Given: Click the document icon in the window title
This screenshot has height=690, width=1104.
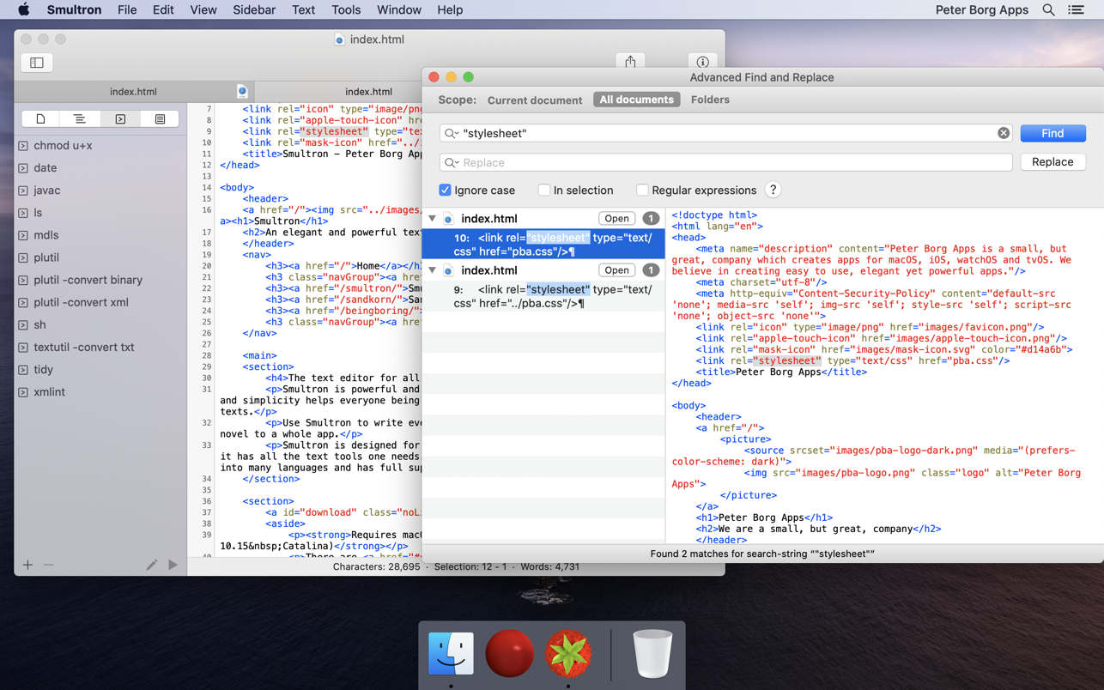Looking at the screenshot, I should tap(339, 39).
